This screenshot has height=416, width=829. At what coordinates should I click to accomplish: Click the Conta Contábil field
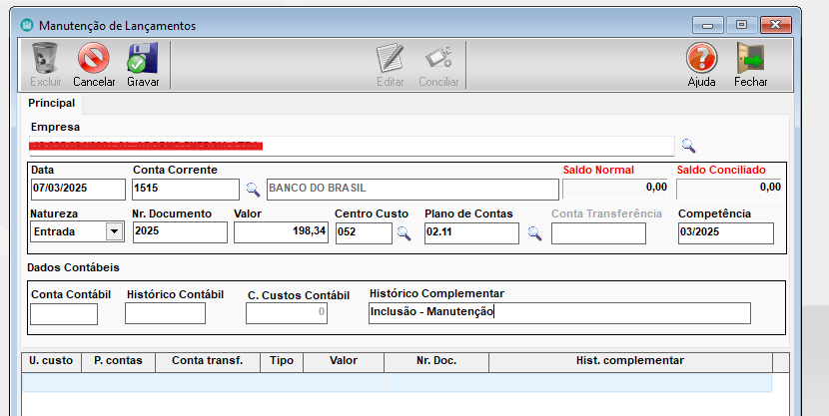(64, 314)
